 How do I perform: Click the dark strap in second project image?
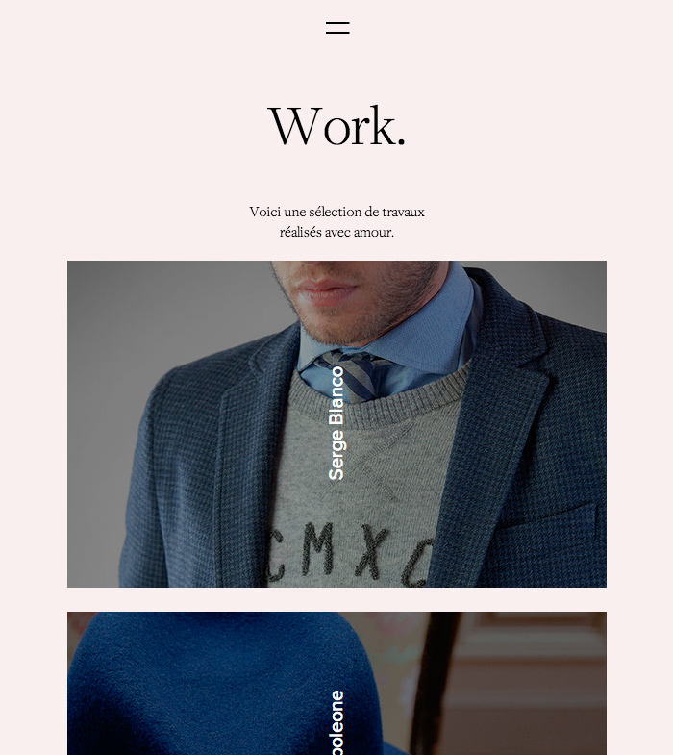(434, 684)
